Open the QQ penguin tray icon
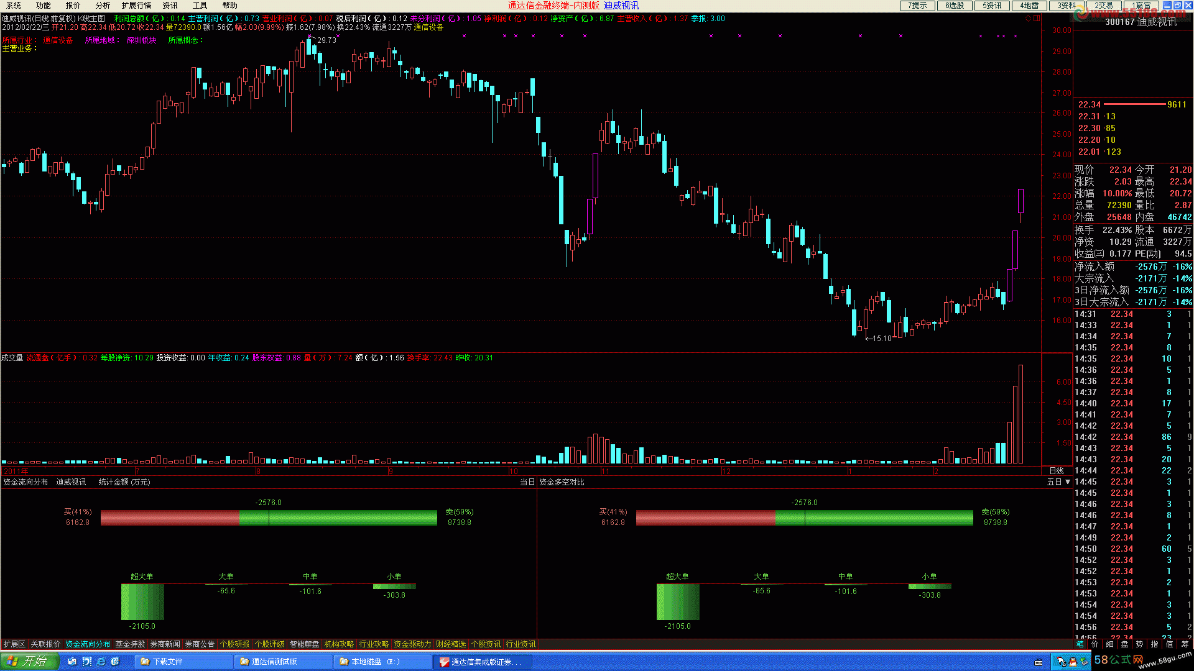The image size is (1194, 671). pyautogui.click(x=1073, y=662)
